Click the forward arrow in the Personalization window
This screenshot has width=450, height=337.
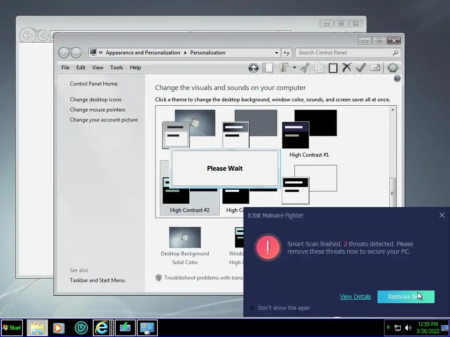[76, 53]
